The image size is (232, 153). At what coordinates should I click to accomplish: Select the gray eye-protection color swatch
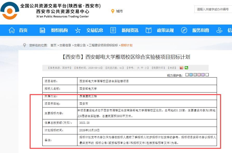click(195, 75)
